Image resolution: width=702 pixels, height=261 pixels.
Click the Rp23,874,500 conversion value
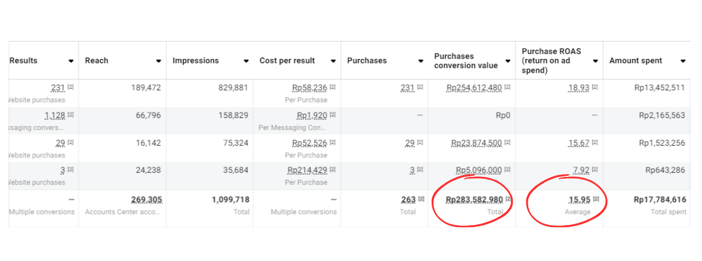(x=476, y=143)
